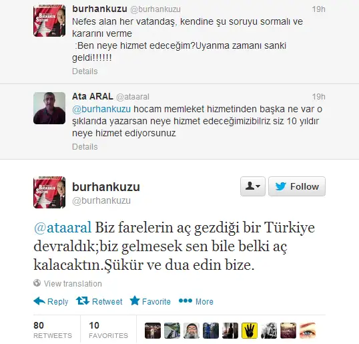The height and width of the screenshot is (344, 359).
Task: Click the Retweet arrows icon
Action: click(x=83, y=301)
